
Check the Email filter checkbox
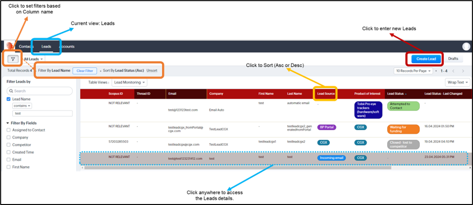8,160
